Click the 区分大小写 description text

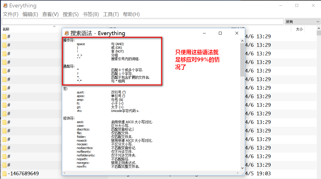point(120,126)
